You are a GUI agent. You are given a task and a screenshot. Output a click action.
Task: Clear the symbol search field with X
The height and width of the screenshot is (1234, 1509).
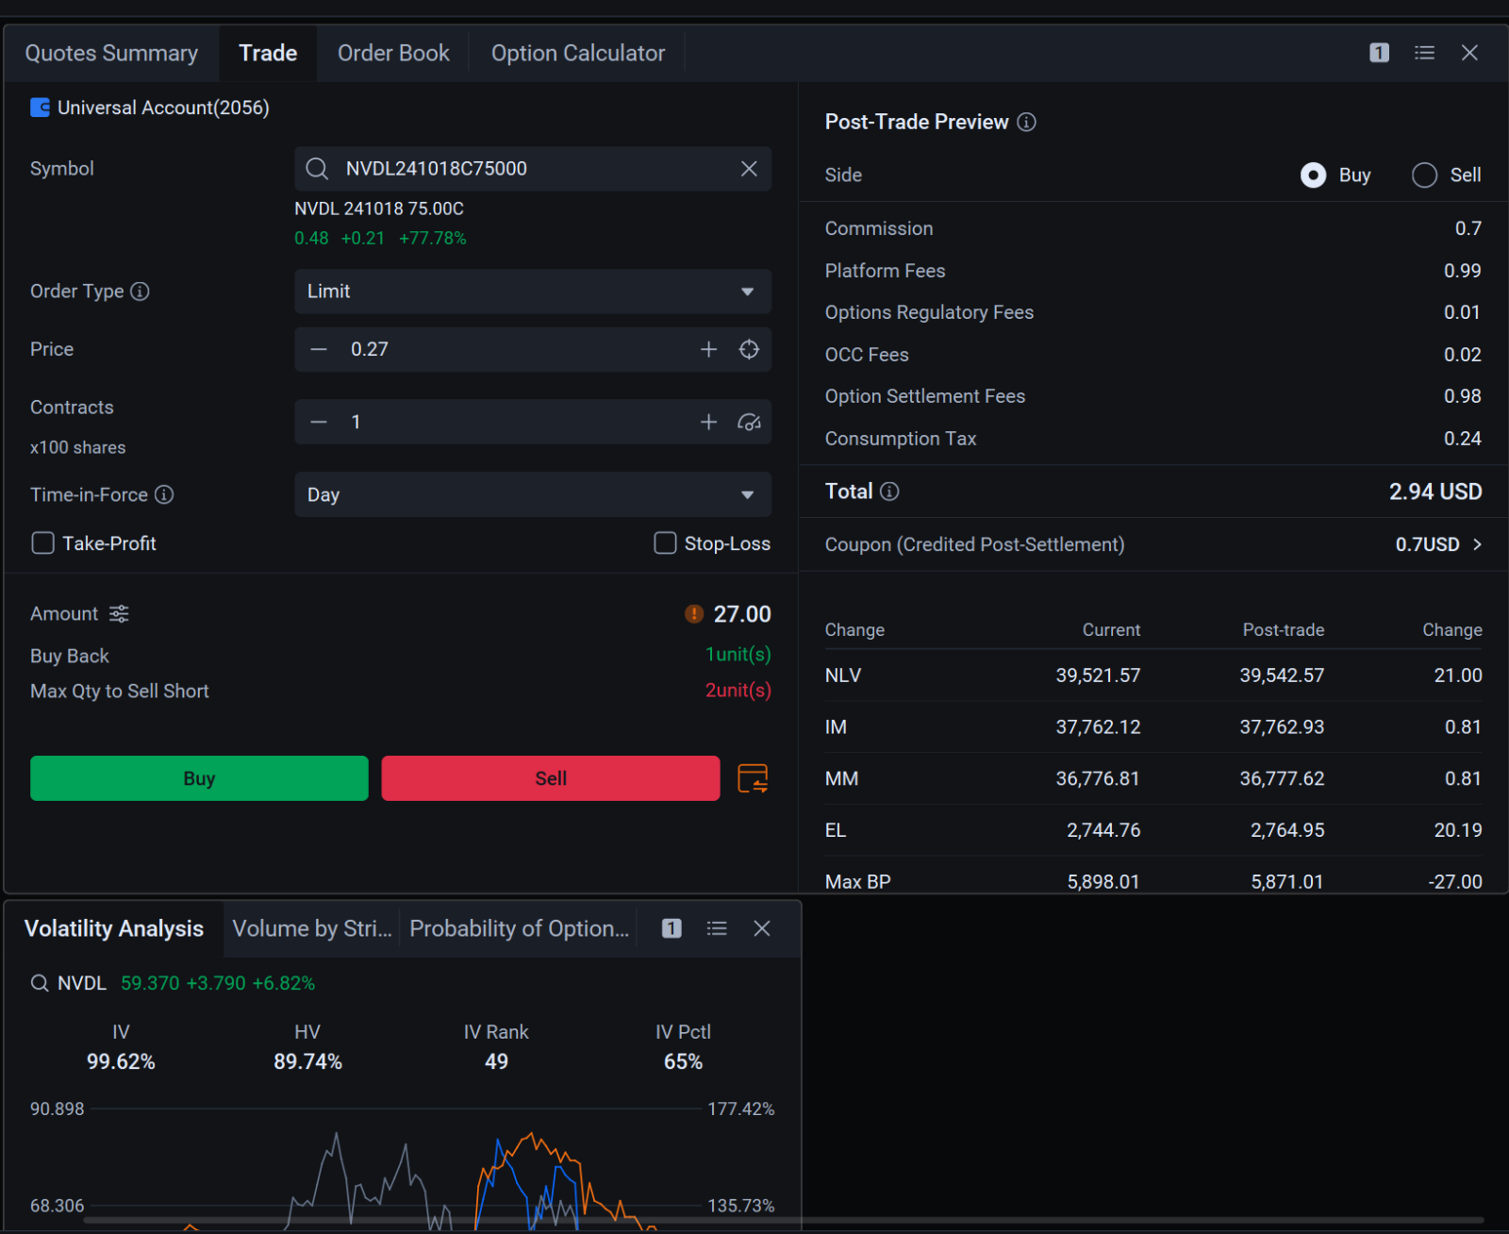749,169
